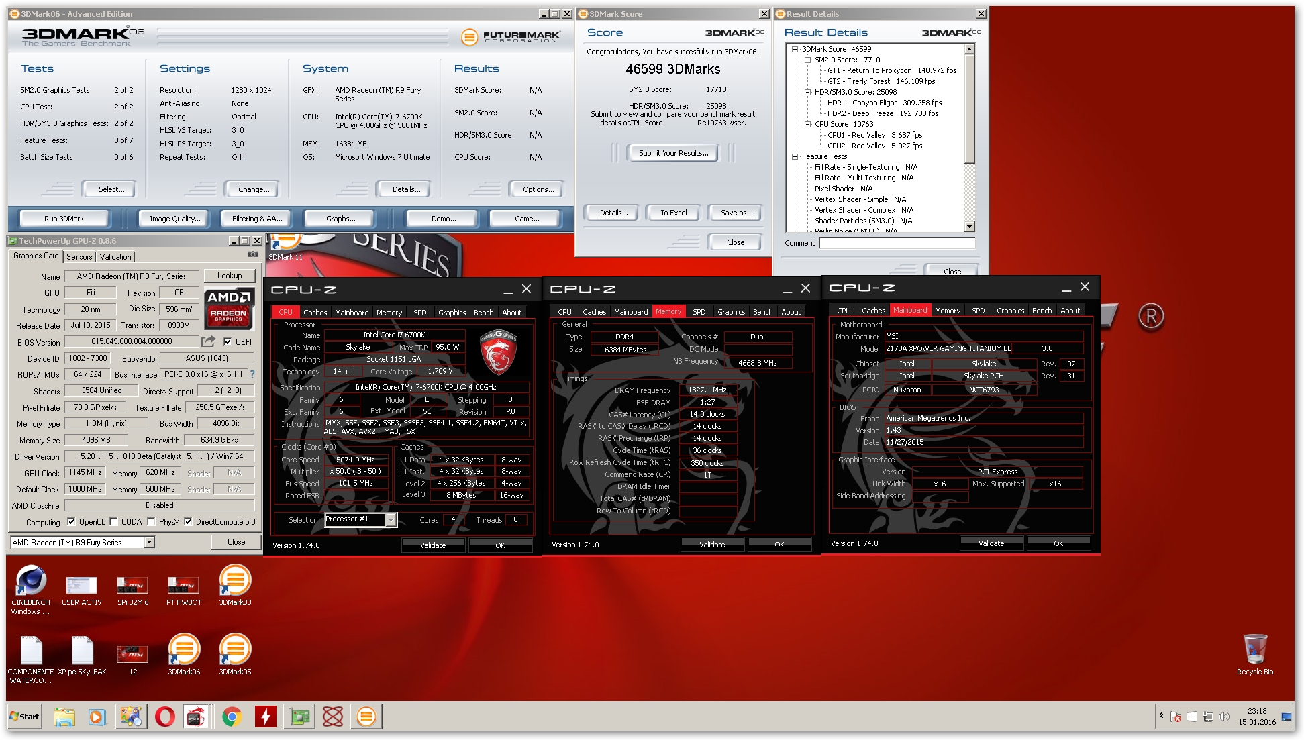Toggle the PhysX checkbox
The image size is (1304, 740).
click(151, 521)
